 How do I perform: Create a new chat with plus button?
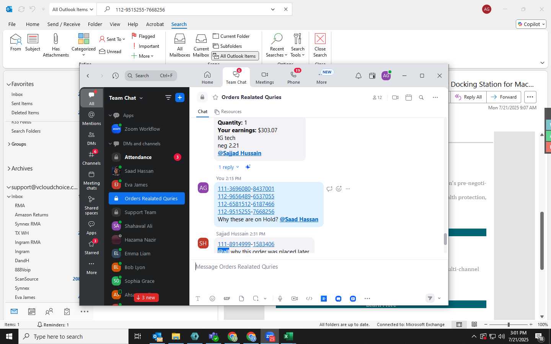click(x=180, y=97)
